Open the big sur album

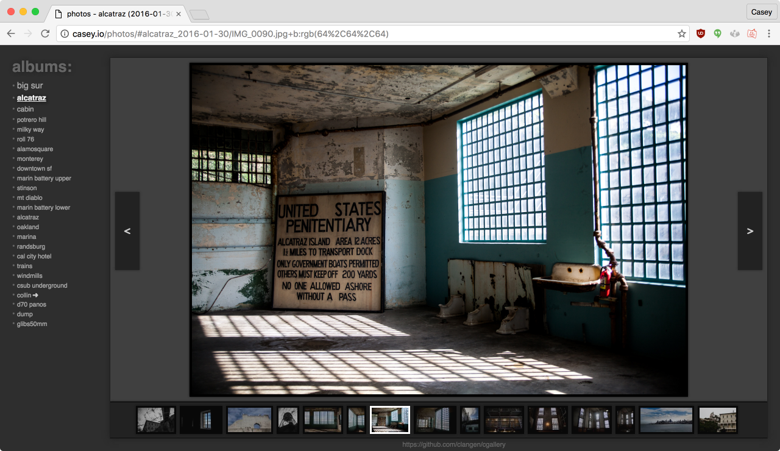[x=30, y=85]
